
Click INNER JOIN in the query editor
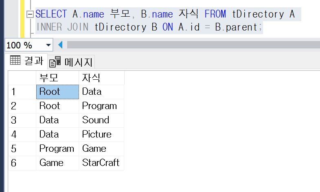pos(62,27)
